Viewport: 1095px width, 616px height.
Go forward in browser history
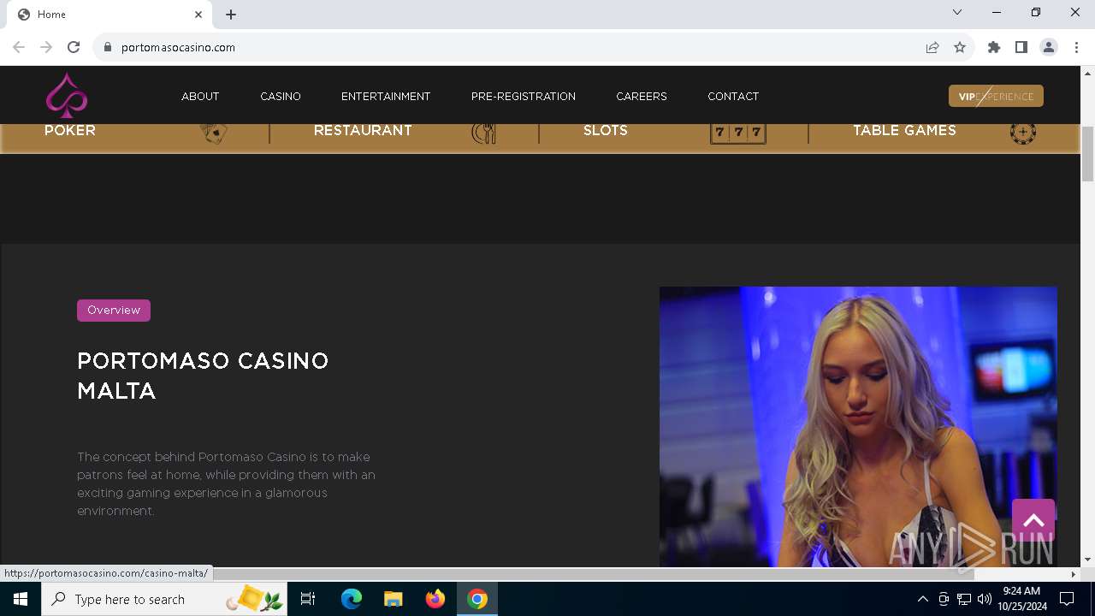tap(46, 47)
